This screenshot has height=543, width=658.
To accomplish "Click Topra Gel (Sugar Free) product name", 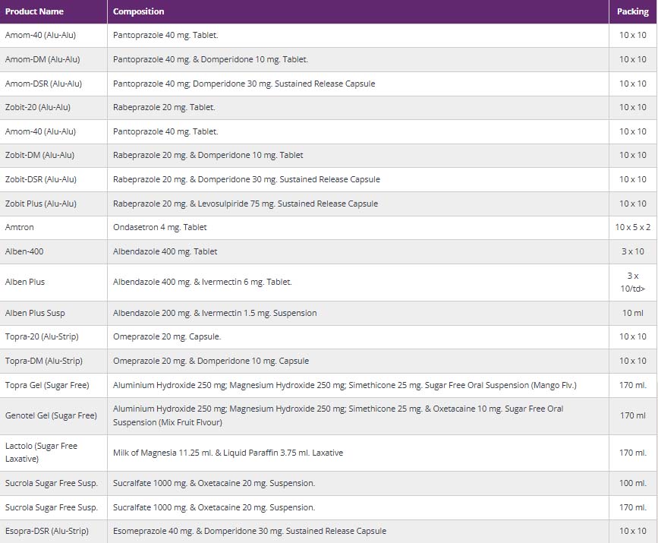I will coord(47,385).
